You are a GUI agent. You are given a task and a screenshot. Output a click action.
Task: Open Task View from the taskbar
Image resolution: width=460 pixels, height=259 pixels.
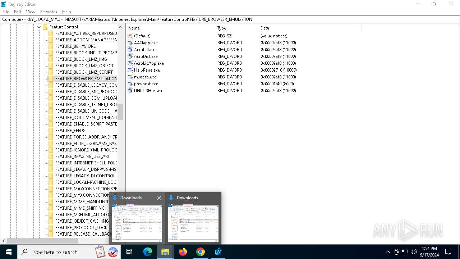coord(129,252)
